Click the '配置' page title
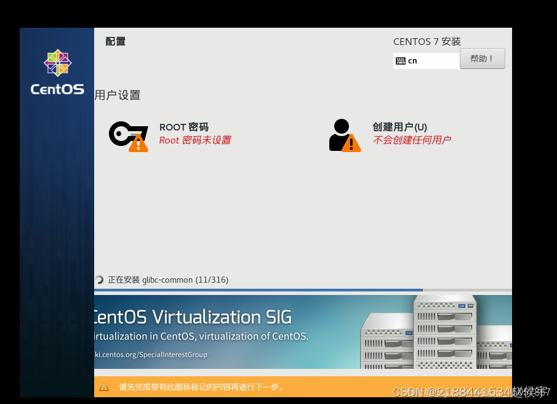 [x=116, y=42]
